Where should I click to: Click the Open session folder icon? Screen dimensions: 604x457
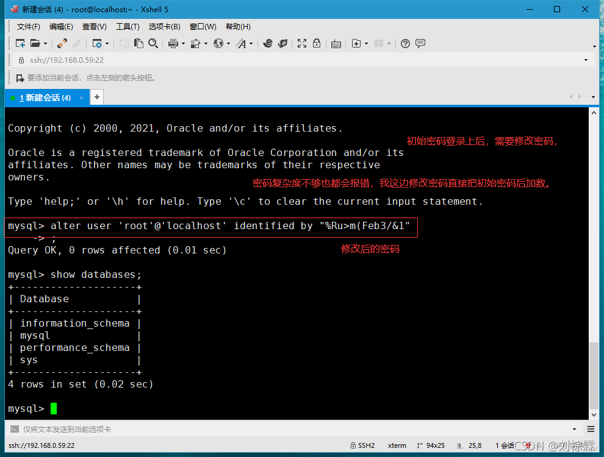click(35, 43)
